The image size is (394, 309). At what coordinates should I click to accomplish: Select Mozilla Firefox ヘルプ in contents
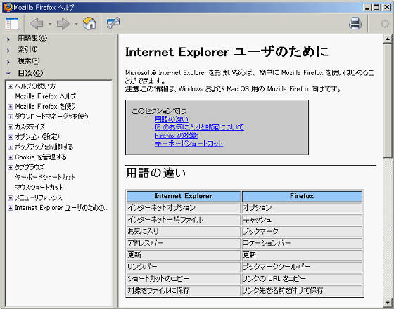(46, 96)
